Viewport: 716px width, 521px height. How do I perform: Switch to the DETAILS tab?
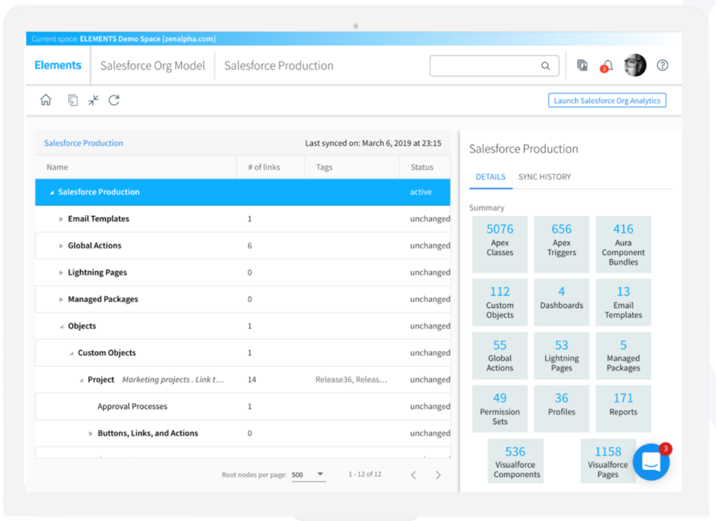491,177
